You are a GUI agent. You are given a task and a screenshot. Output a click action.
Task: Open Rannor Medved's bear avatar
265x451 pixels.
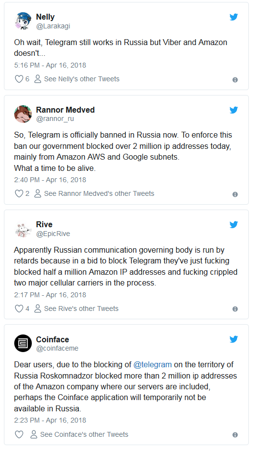pyautogui.click(x=23, y=114)
